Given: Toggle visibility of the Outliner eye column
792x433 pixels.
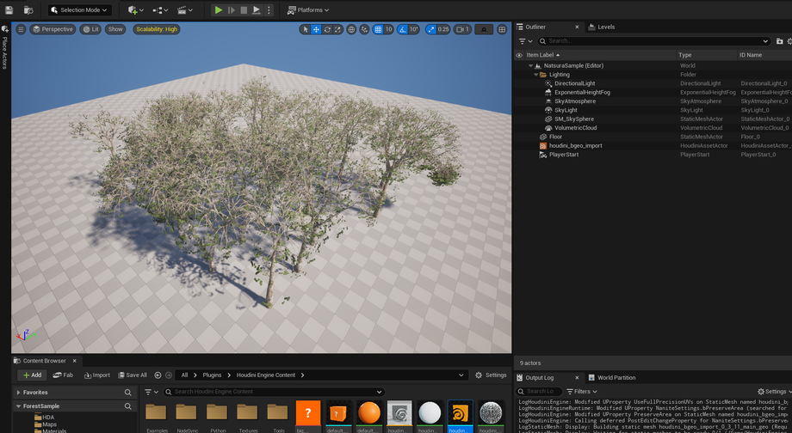Looking at the screenshot, I should coord(519,55).
